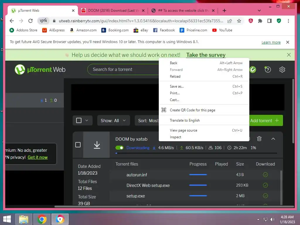Open the Addons Store bookmark
This screenshot has height=225, width=300.
coord(23,30)
